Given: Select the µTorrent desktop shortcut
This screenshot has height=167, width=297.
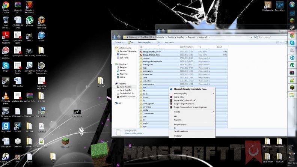Looking at the screenshot, I should pyautogui.click(x=30, y=21).
